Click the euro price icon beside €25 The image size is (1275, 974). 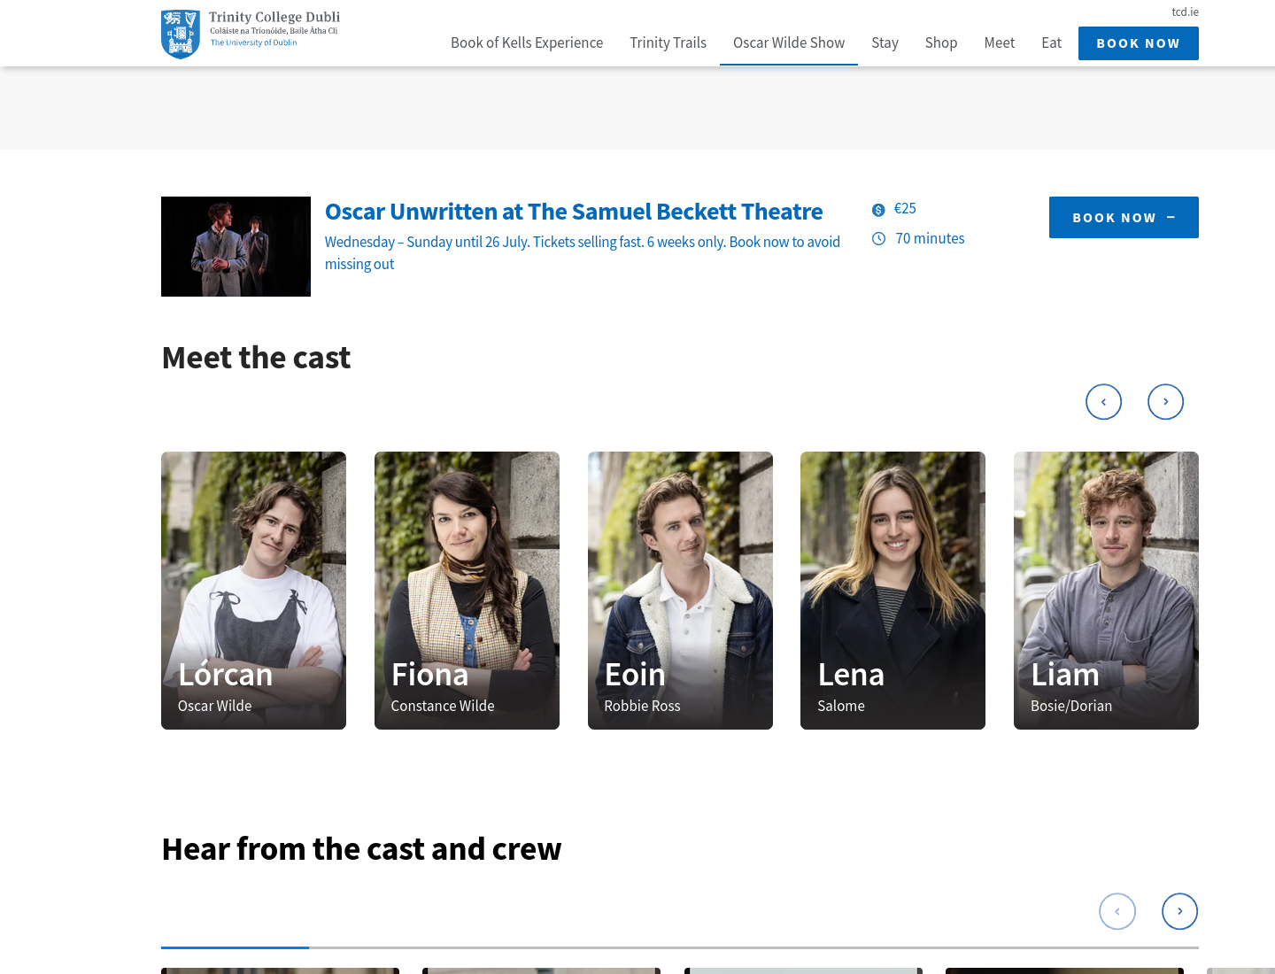pyautogui.click(x=878, y=210)
